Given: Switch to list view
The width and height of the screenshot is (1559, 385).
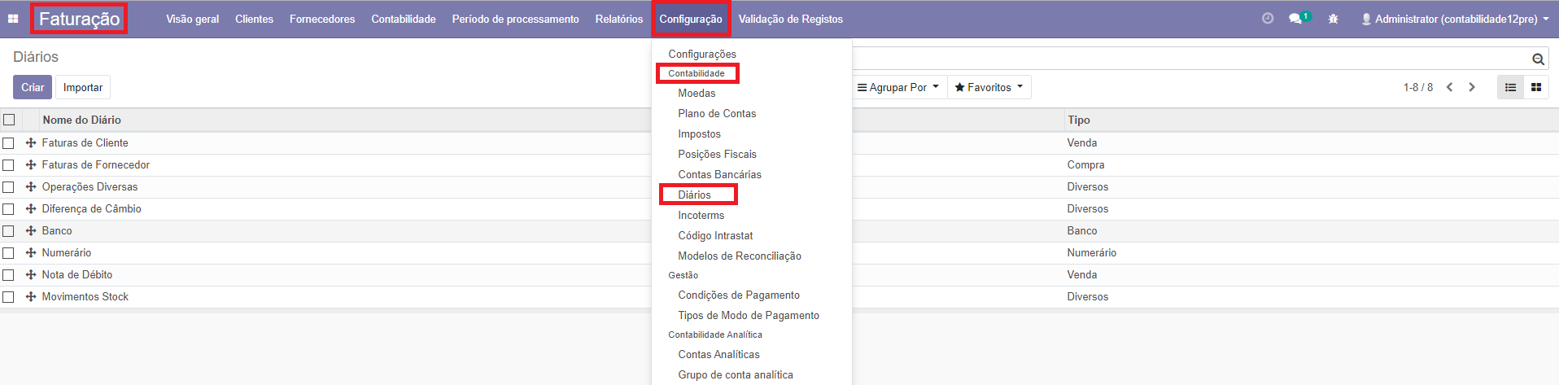Looking at the screenshot, I should pos(1510,87).
